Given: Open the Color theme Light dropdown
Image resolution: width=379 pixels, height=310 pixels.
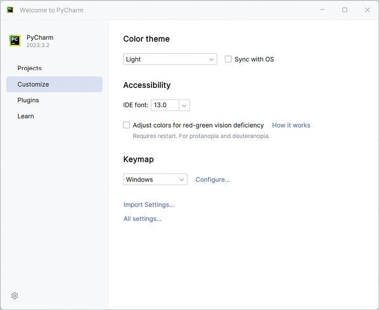Looking at the screenshot, I should coord(170,59).
